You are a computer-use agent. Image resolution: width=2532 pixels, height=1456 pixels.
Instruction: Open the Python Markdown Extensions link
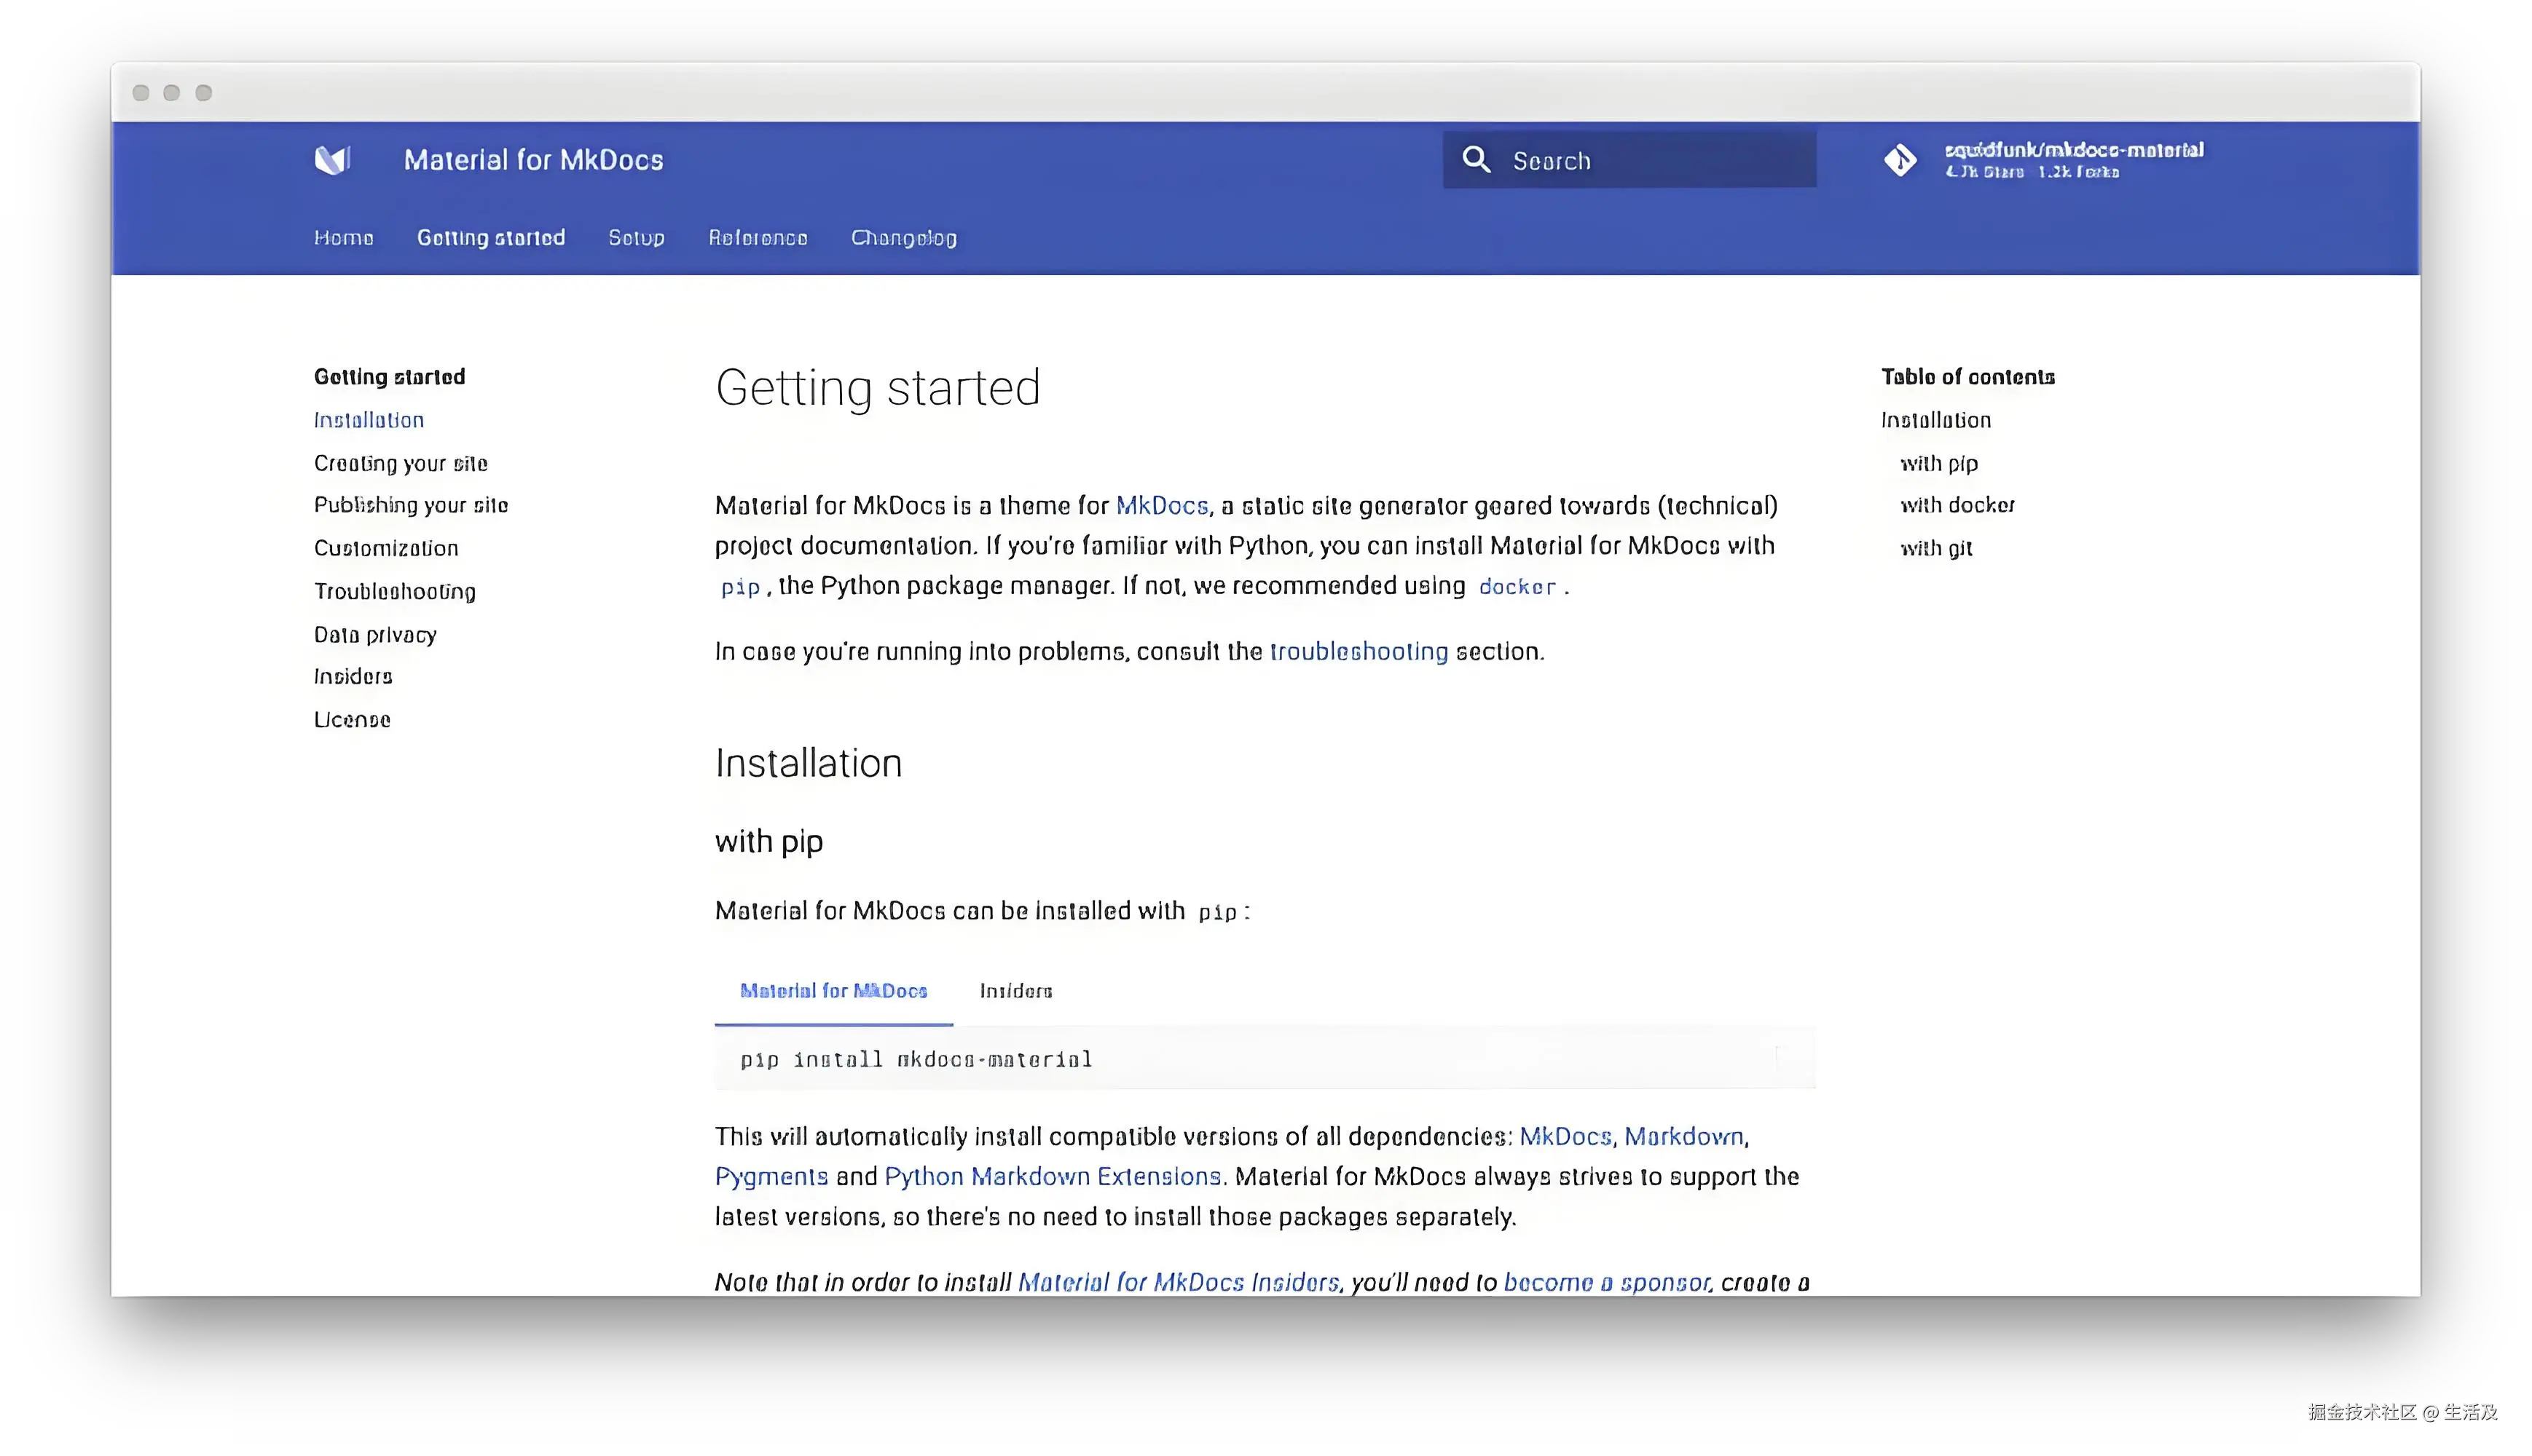[1053, 1177]
